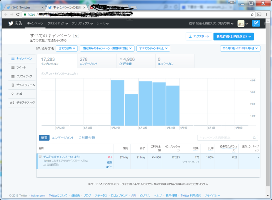Open the すべてのチャンネル上 filter dropdown
The image size is (272, 200).
[x=153, y=48]
